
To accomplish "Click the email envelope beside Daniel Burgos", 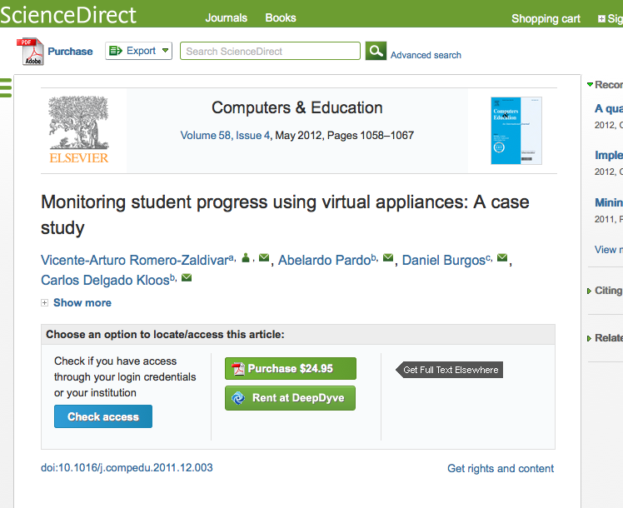I will click(x=502, y=259).
